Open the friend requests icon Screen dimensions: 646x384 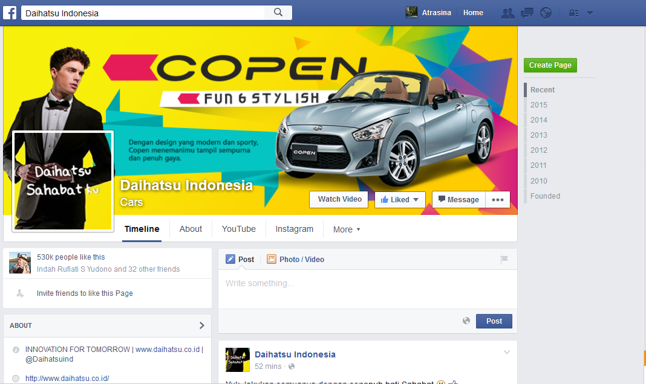[x=507, y=13]
